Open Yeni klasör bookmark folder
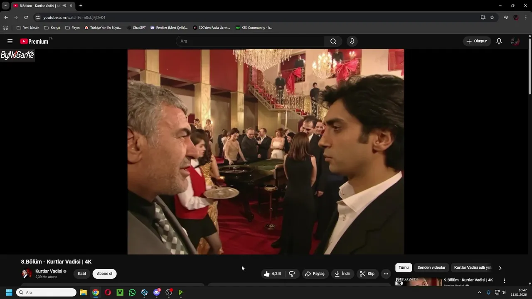 28,28
